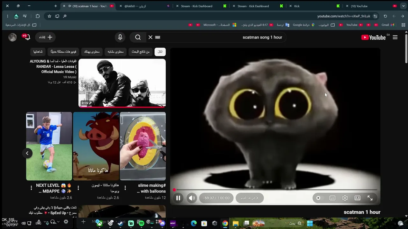Open the Lessa Lessa music video thumbnail
The height and width of the screenshot is (229, 408).
pyautogui.click(x=122, y=83)
